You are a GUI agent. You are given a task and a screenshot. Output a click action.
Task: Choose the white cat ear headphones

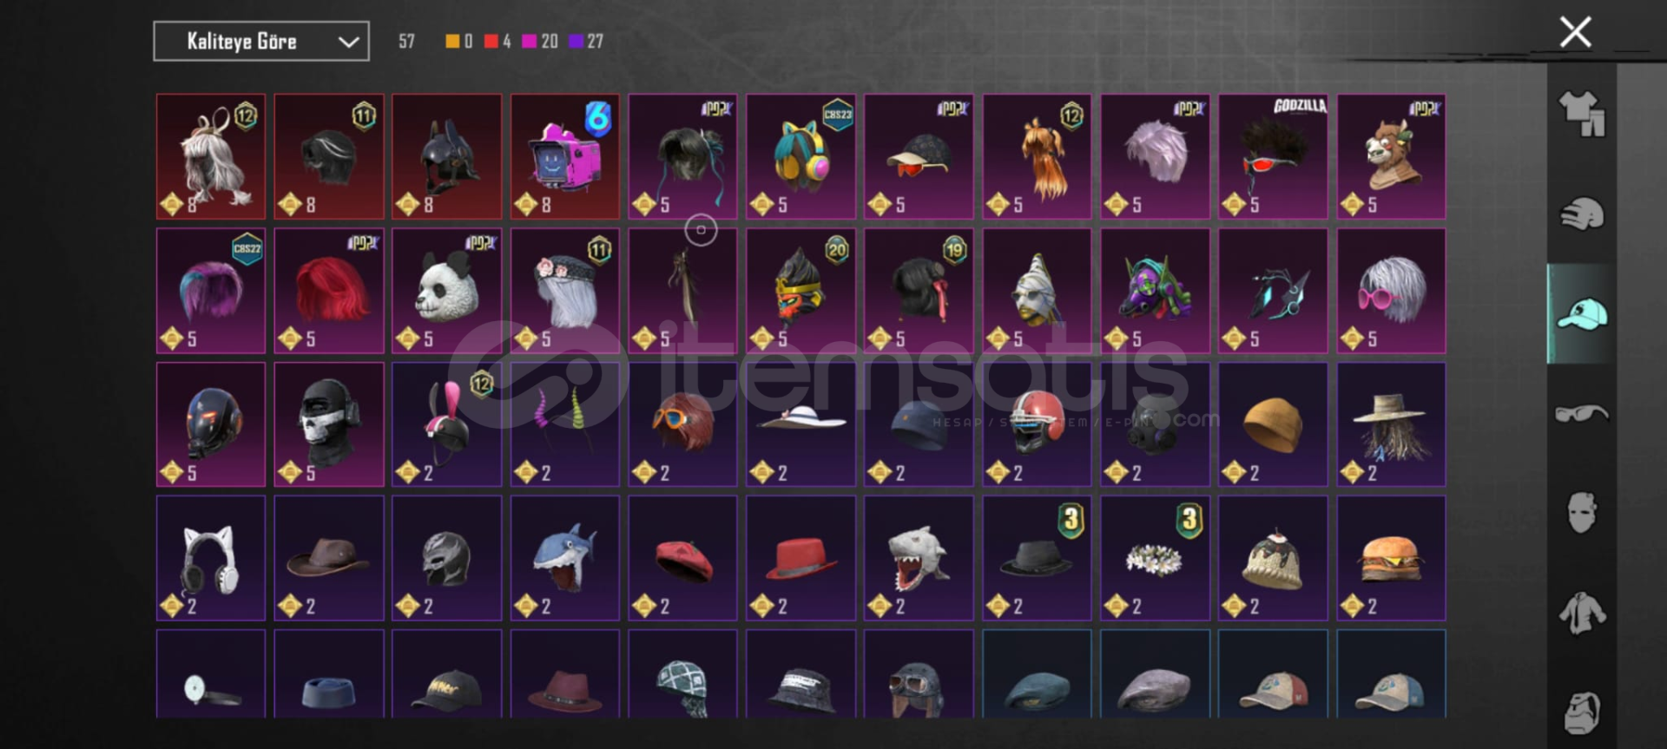(211, 558)
